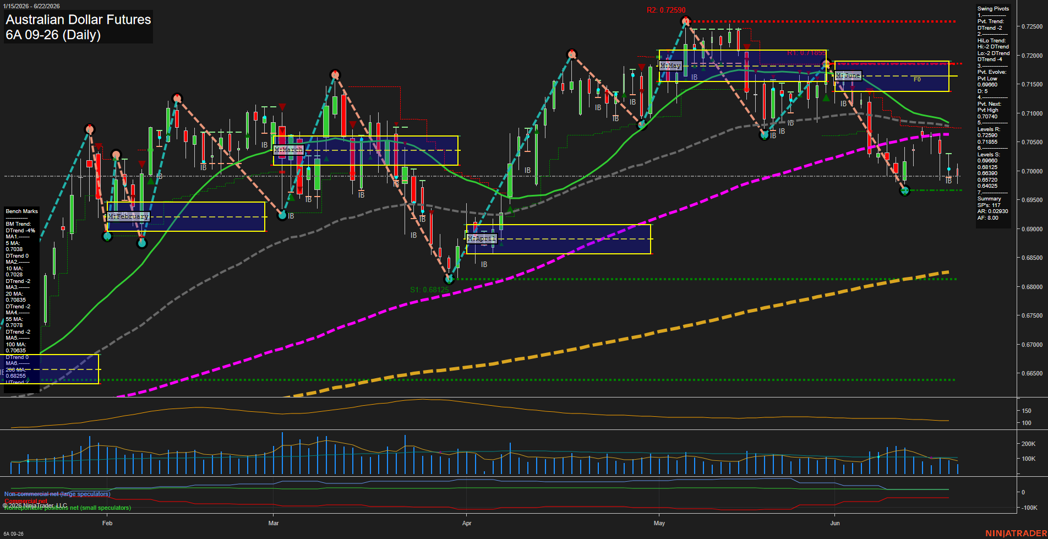1048x539 pixels.
Task: Select the 100 MA: label
Action: click(16, 345)
